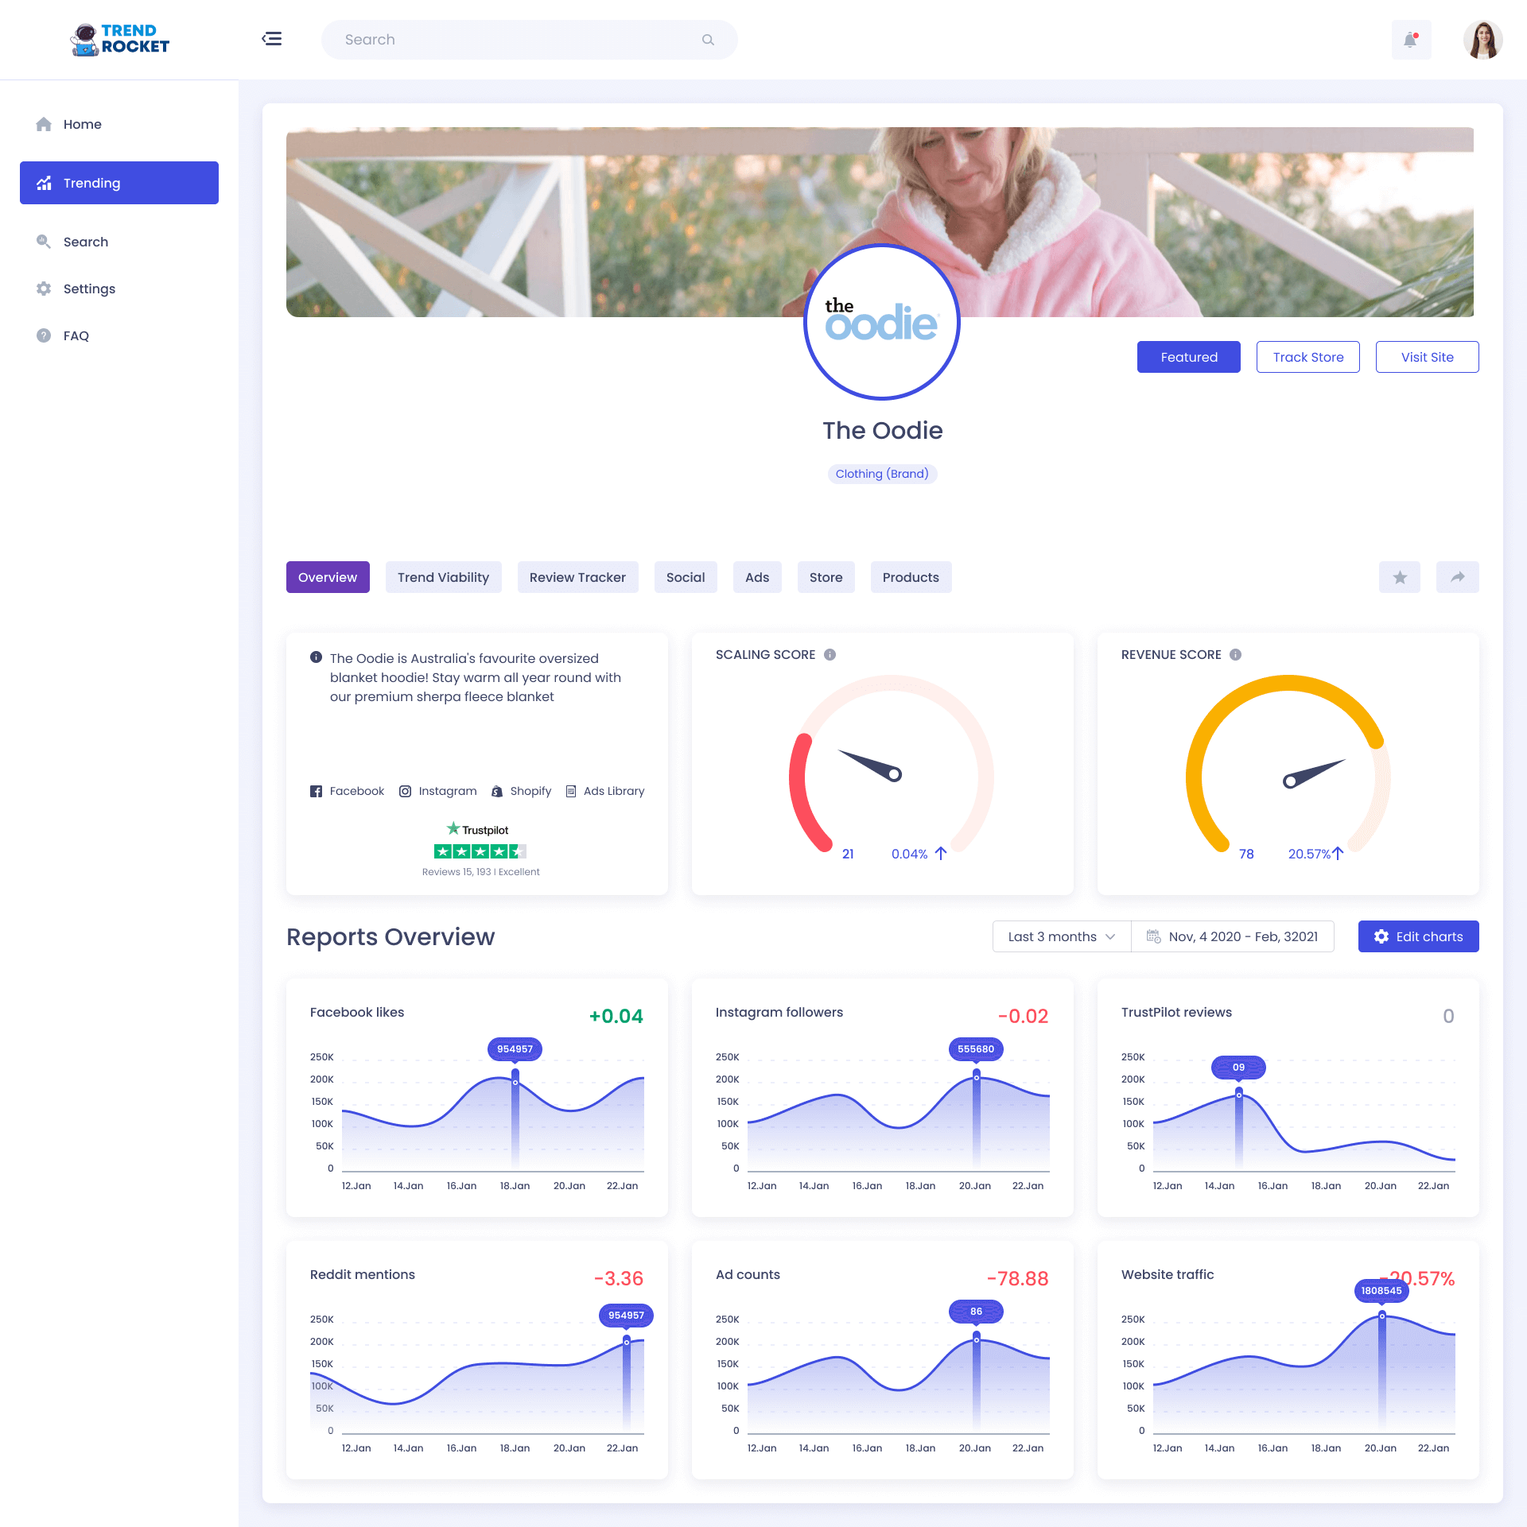Click the user profile avatar
Viewport: 1527px width, 1527px height.
click(1481, 39)
